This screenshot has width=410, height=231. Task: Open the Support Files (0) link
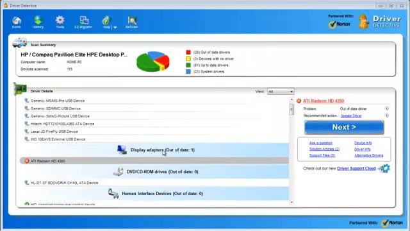[322, 155]
